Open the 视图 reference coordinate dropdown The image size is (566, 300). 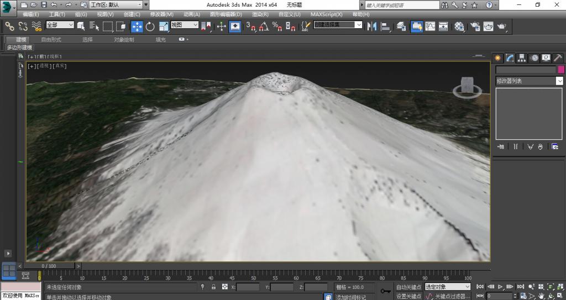(x=185, y=24)
